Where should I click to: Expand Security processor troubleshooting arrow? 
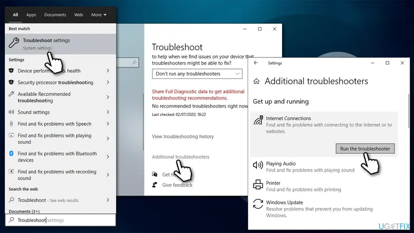(107, 82)
